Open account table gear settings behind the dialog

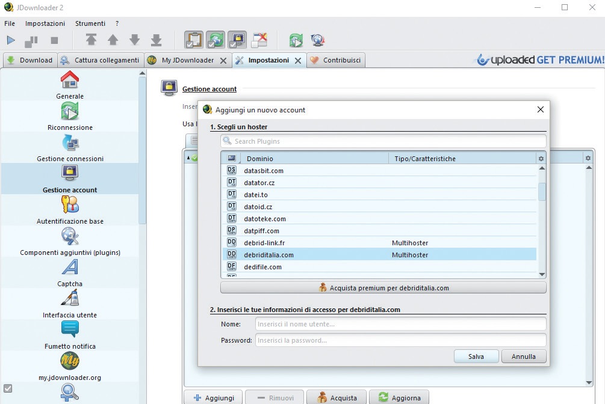(588, 158)
